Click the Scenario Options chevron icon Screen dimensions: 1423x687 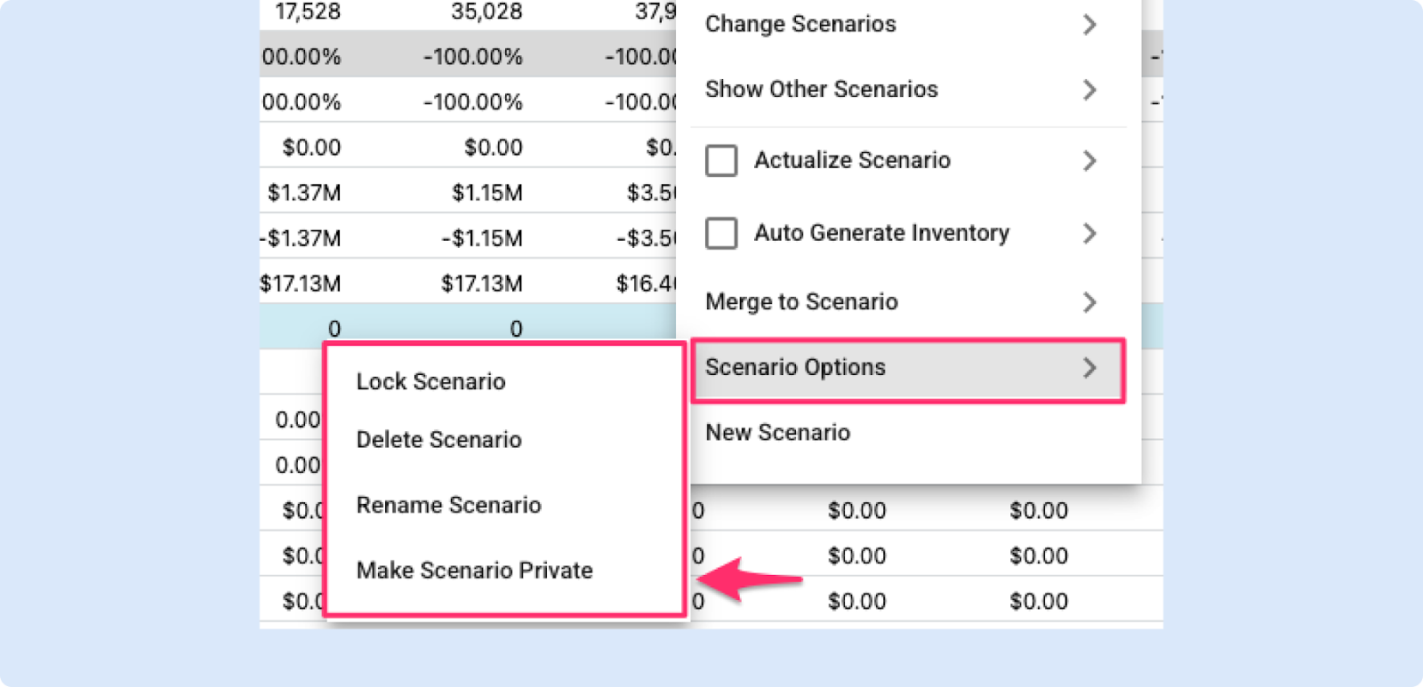click(1089, 368)
